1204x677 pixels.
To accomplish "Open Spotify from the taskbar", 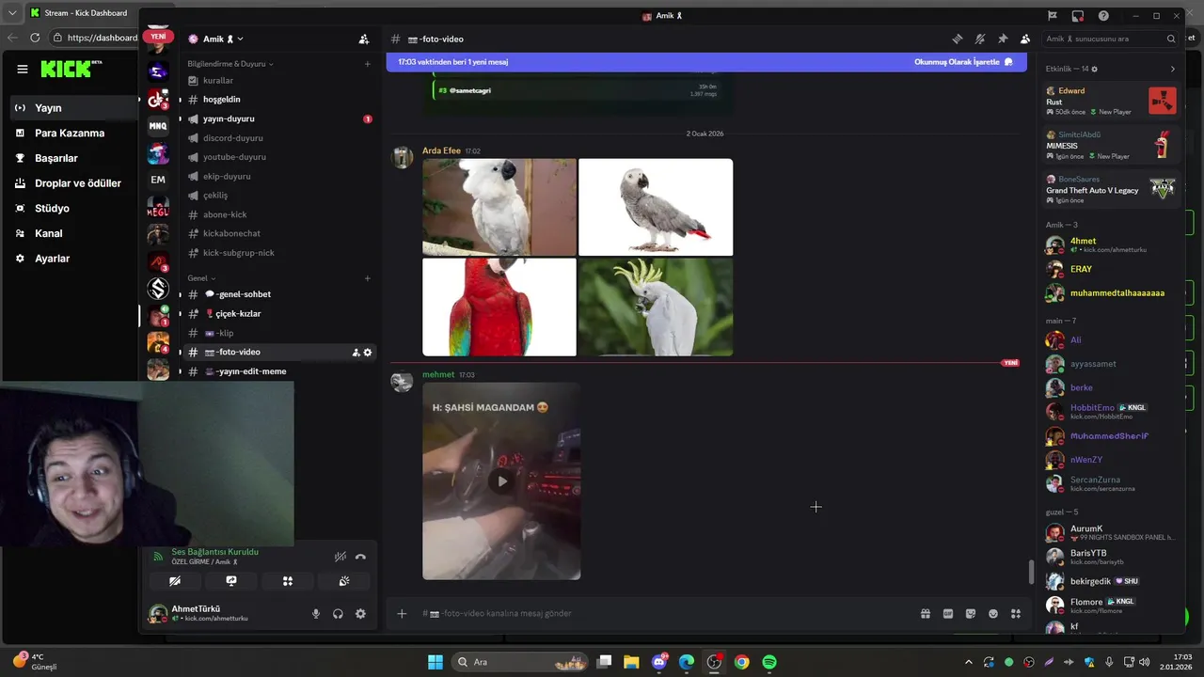I will tap(769, 662).
